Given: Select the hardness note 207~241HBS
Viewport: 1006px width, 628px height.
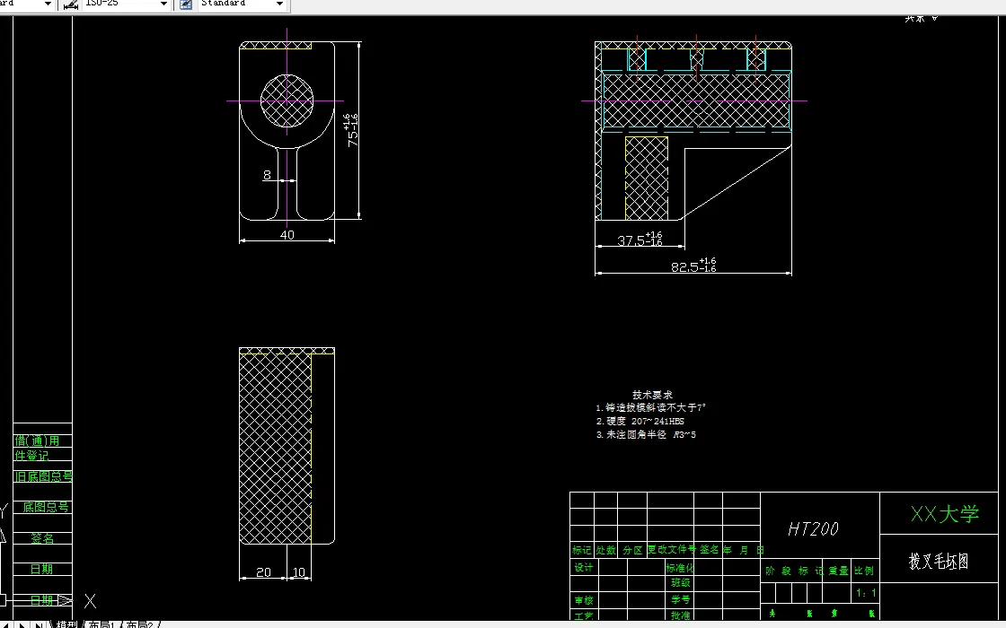Looking at the screenshot, I should (640, 421).
